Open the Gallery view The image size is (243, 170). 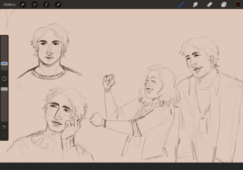[x=9, y=5]
